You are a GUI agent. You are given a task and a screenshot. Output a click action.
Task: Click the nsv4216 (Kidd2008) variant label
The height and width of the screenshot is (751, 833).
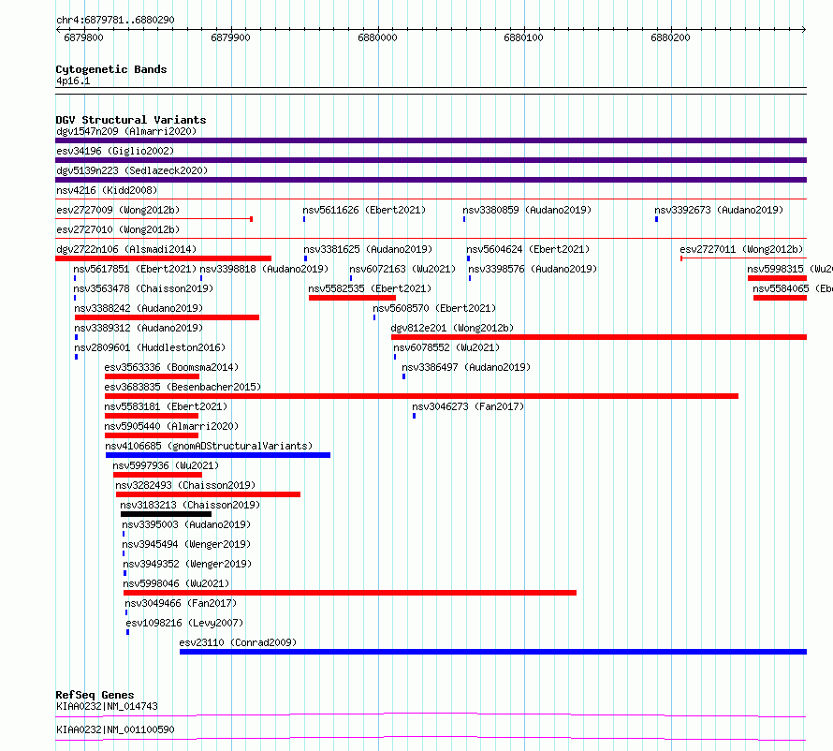(x=107, y=190)
